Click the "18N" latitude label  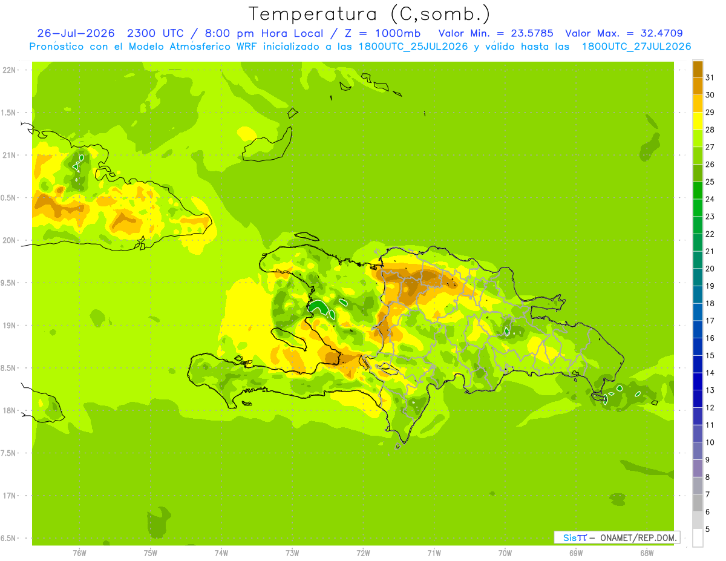click(9, 410)
